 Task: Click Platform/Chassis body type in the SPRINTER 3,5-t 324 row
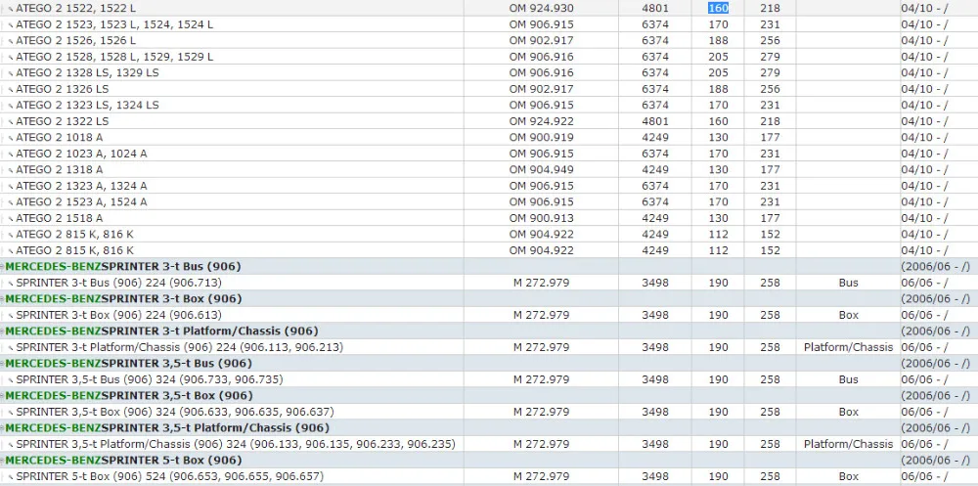click(848, 444)
